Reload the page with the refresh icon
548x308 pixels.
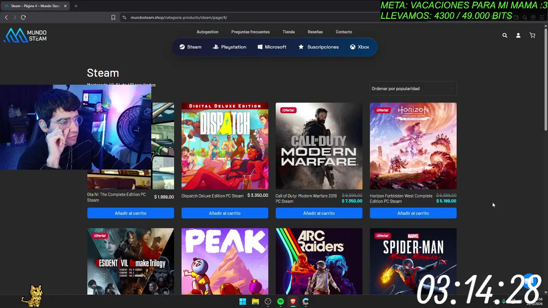click(23, 18)
